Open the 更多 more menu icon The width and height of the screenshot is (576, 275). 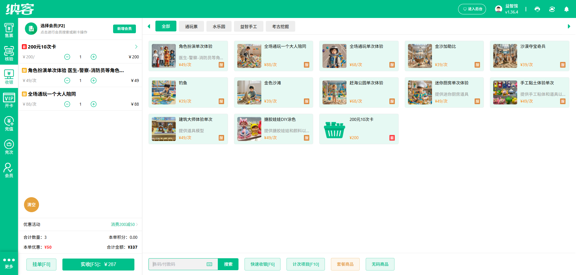9,263
